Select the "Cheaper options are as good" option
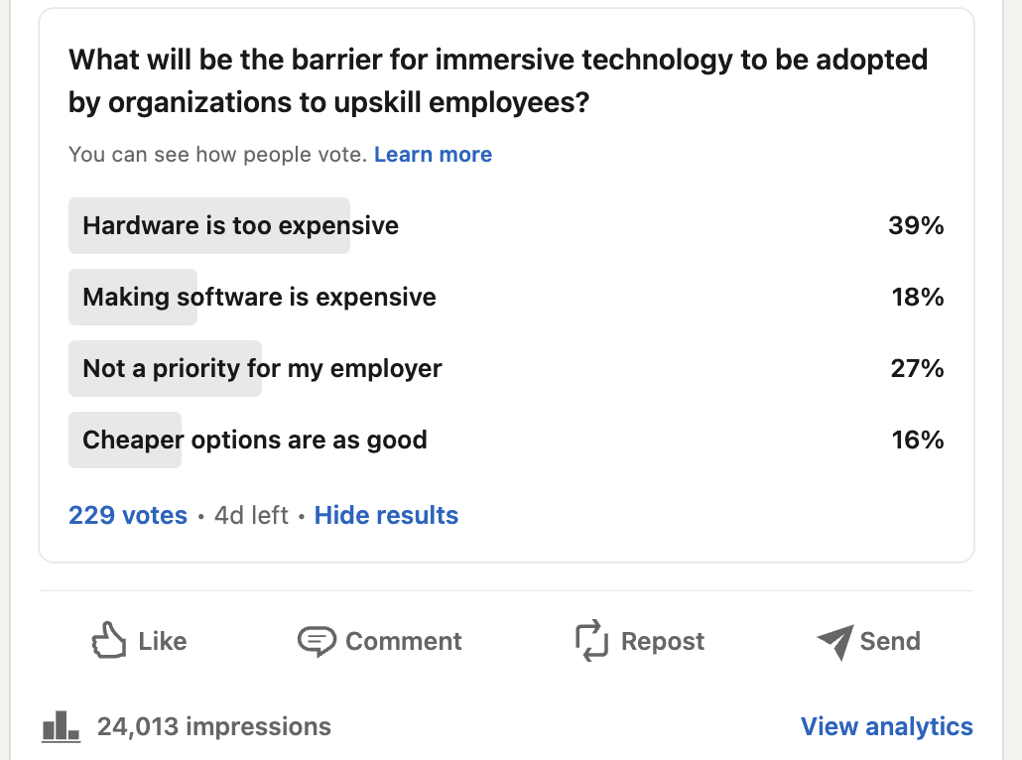 pos(255,441)
